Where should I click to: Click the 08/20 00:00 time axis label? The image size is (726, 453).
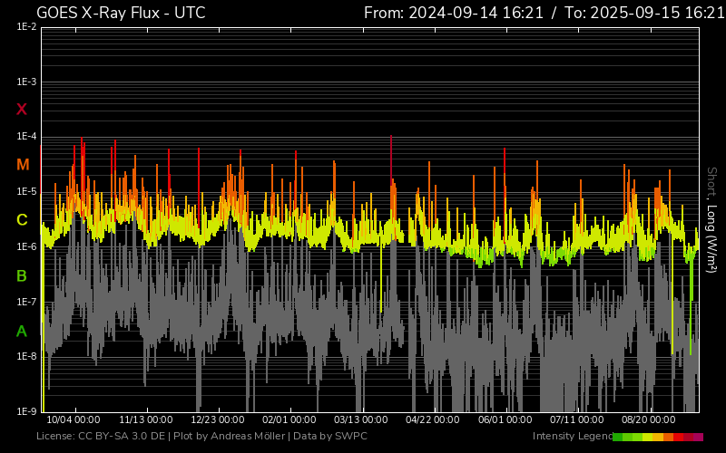[648, 419]
